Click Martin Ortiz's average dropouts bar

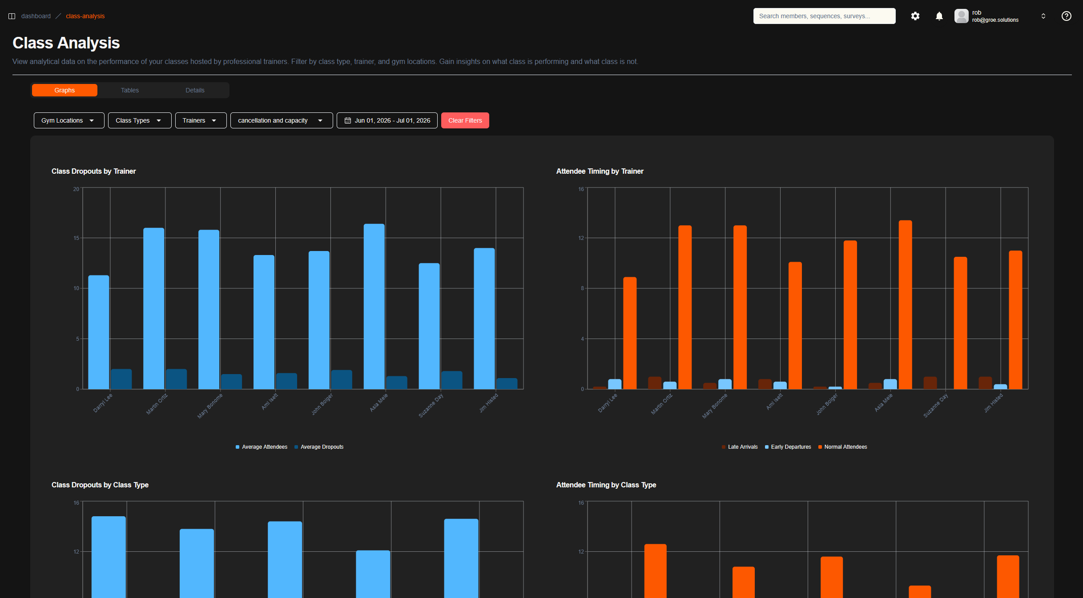pos(177,379)
